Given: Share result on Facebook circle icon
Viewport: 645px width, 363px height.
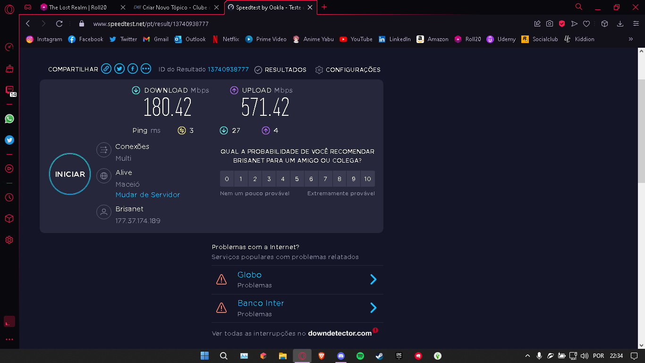Looking at the screenshot, I should pyautogui.click(x=133, y=69).
